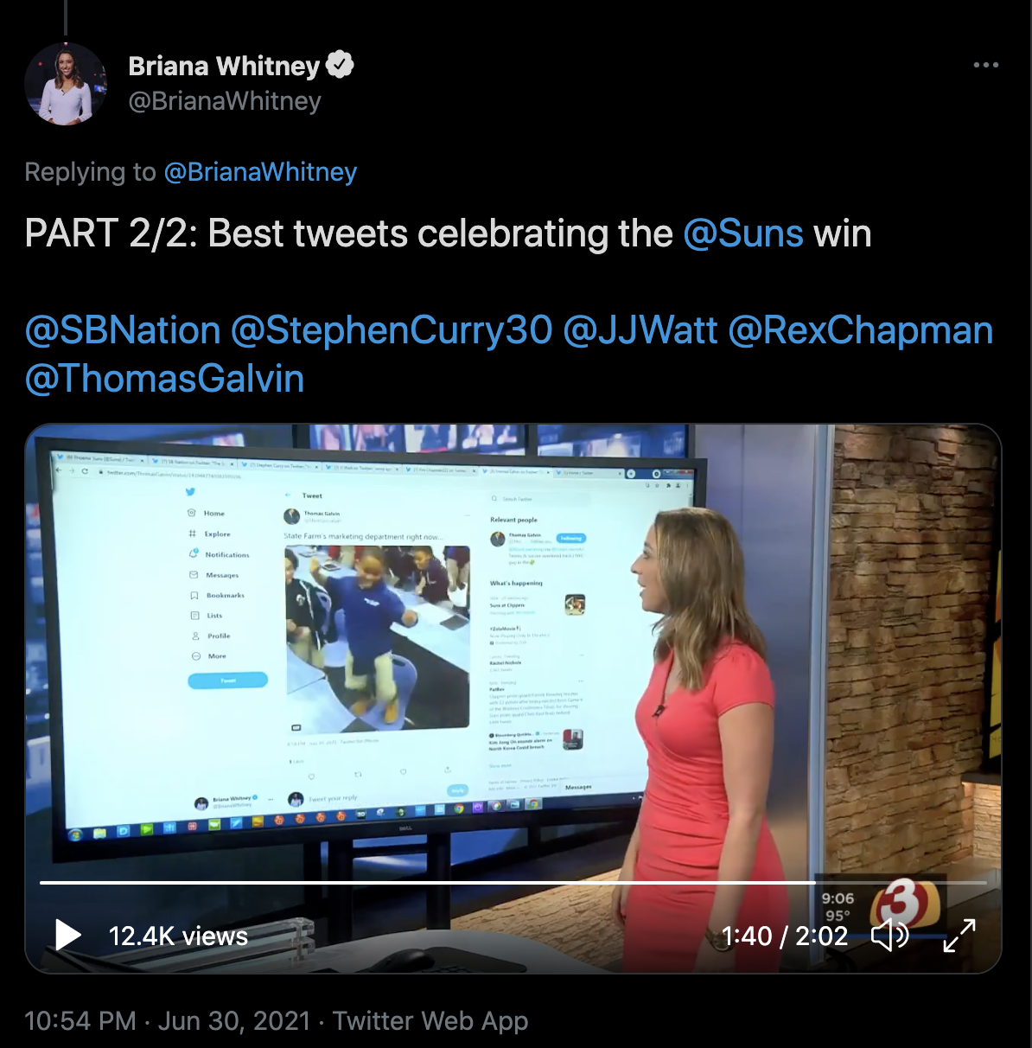Seek along the video progress bar

(x=513, y=883)
